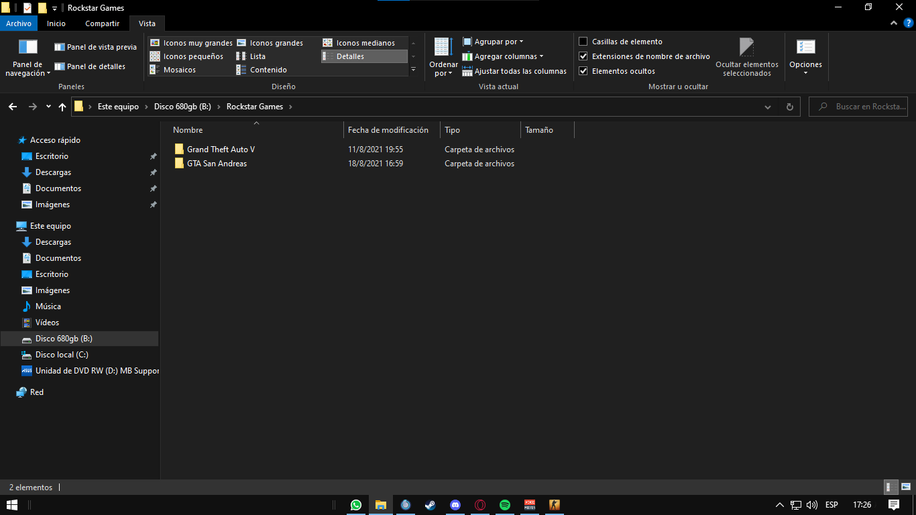Switch to Iconos pequeños layout
This screenshot has width=916, height=515.
[186, 56]
